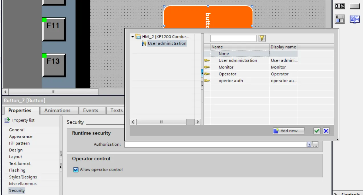Viewport: 363px width, 195px height.
Task: Open Design property category
Action: [16, 150]
